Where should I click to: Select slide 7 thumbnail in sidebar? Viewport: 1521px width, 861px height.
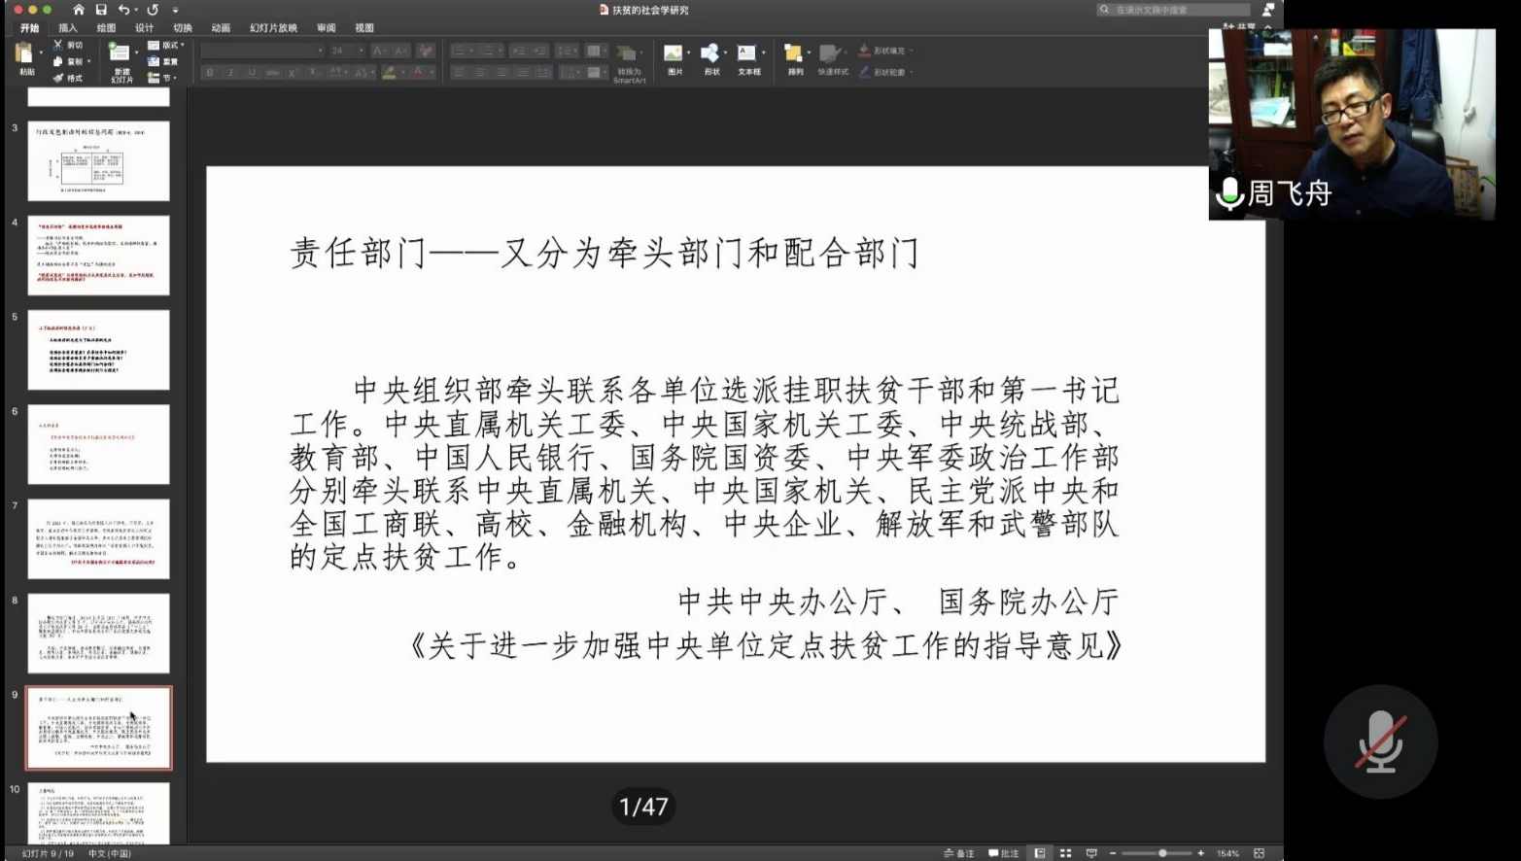(x=98, y=538)
